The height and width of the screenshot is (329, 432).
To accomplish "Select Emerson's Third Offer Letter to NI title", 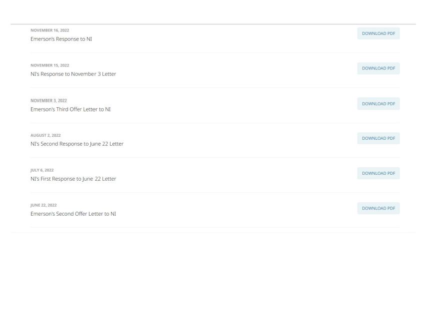I will [x=70, y=109].
